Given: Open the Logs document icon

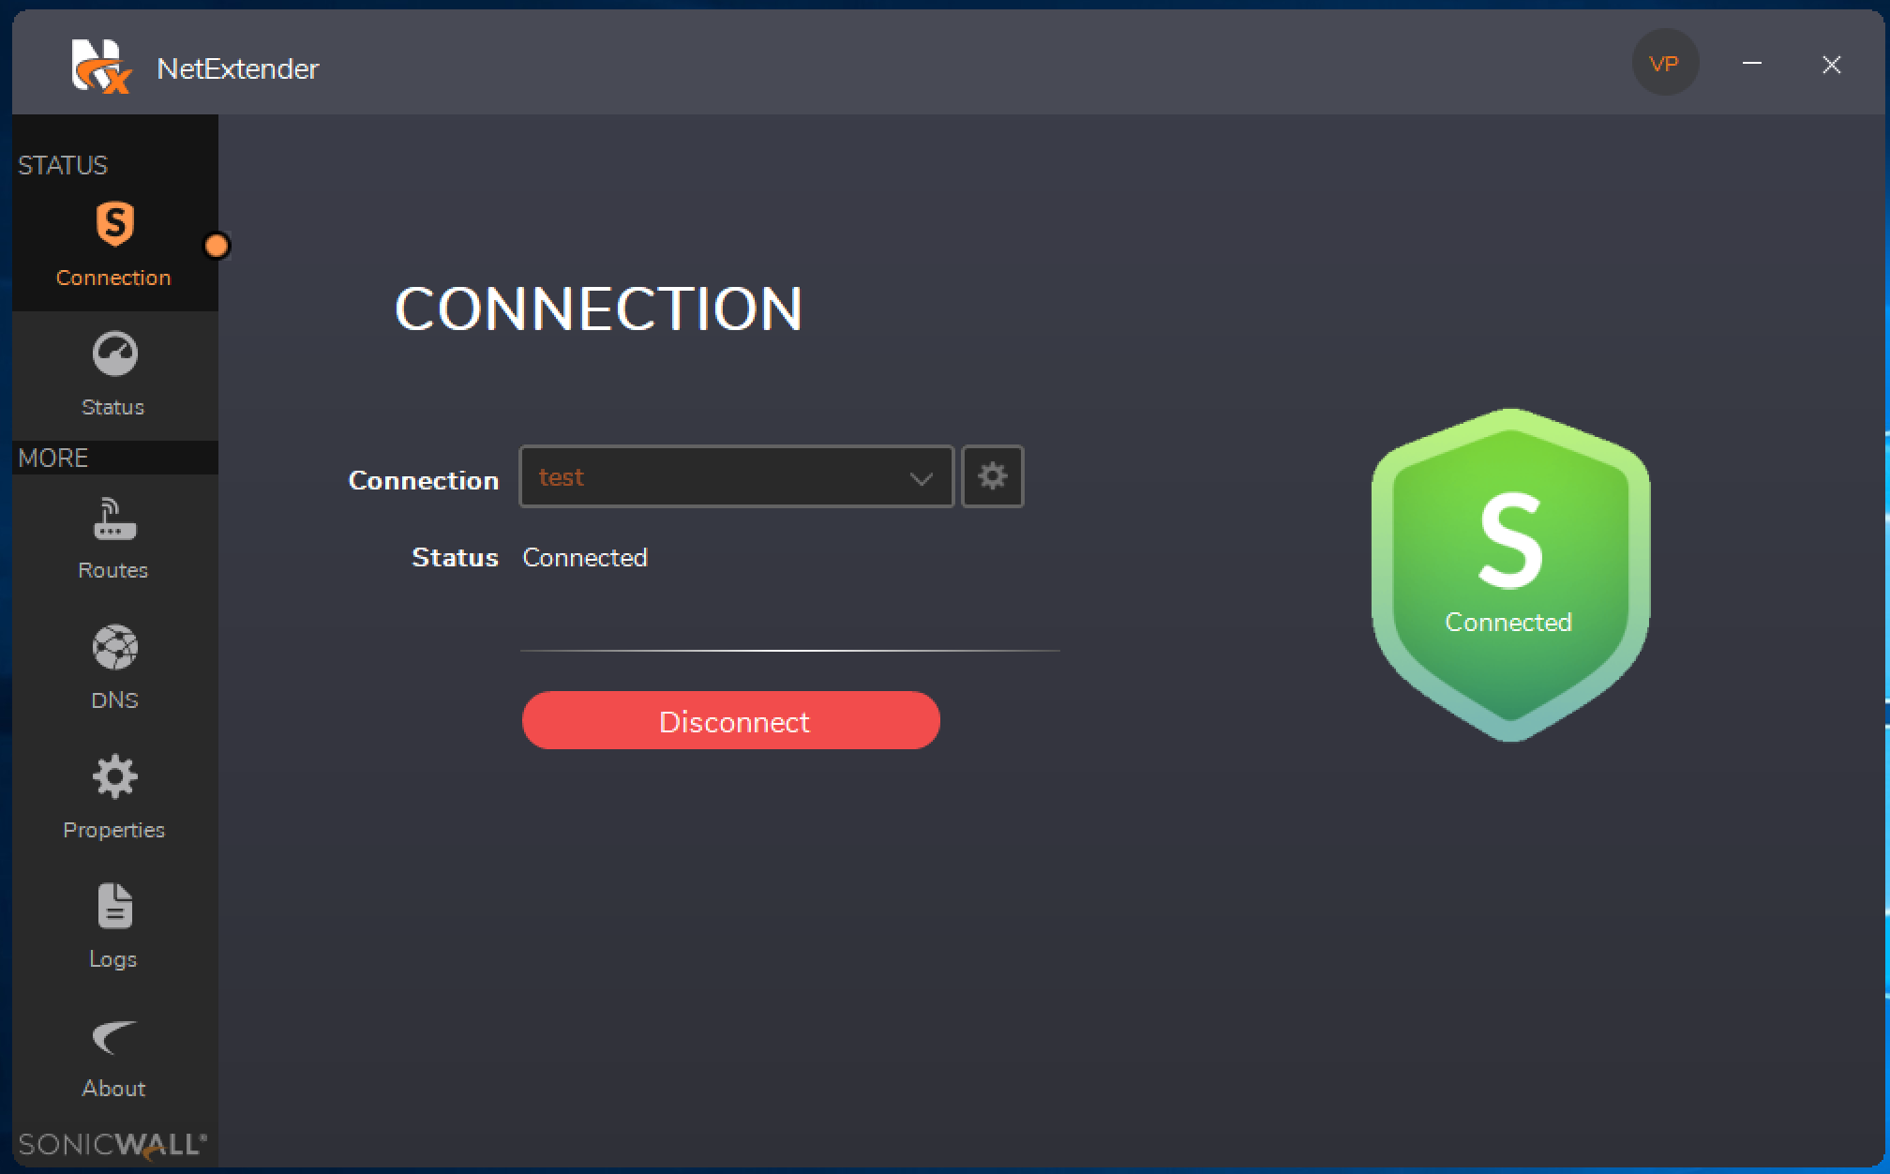Looking at the screenshot, I should click(114, 906).
